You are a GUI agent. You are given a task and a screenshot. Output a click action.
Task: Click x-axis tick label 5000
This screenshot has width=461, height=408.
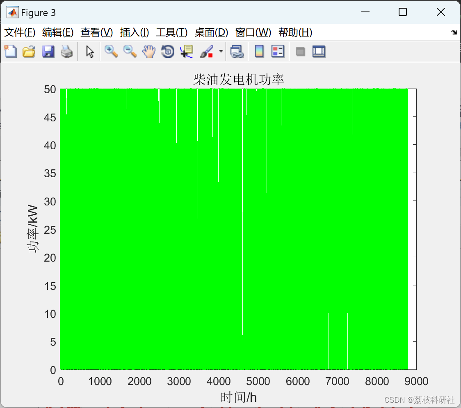[x=258, y=381]
